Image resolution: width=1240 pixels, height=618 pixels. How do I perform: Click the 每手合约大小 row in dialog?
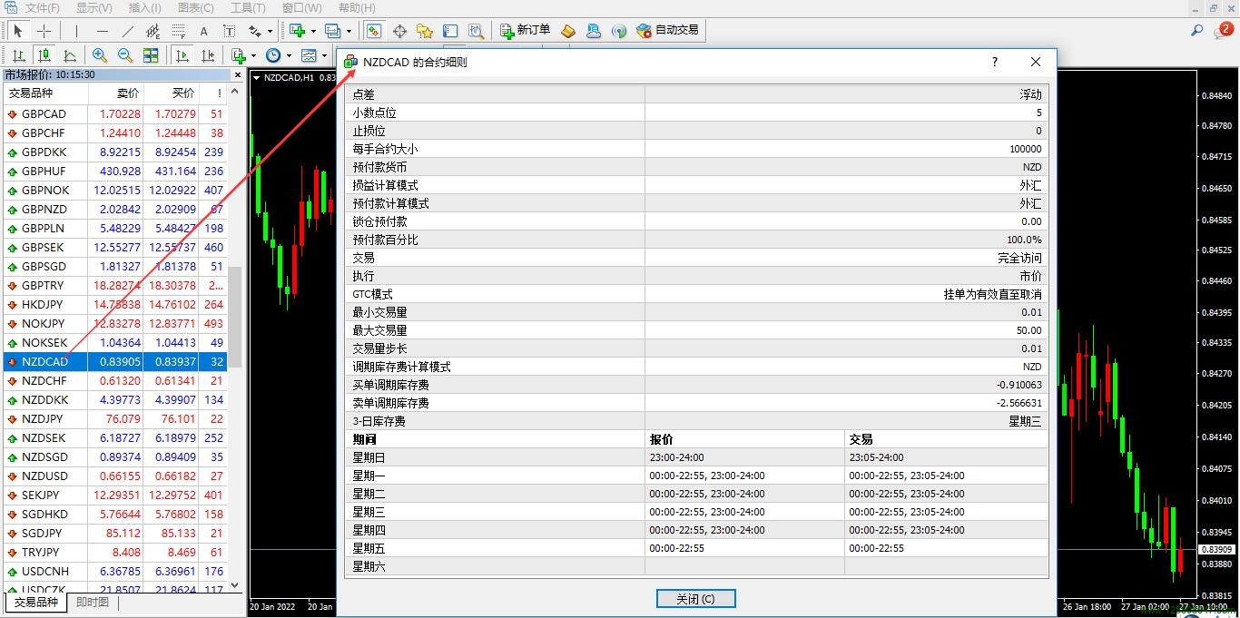coord(697,149)
